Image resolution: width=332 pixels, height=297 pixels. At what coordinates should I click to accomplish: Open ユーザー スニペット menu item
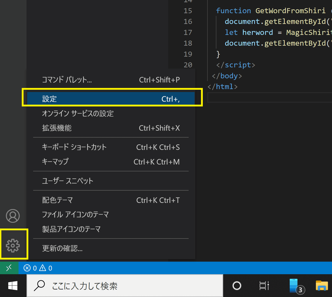coord(111,181)
